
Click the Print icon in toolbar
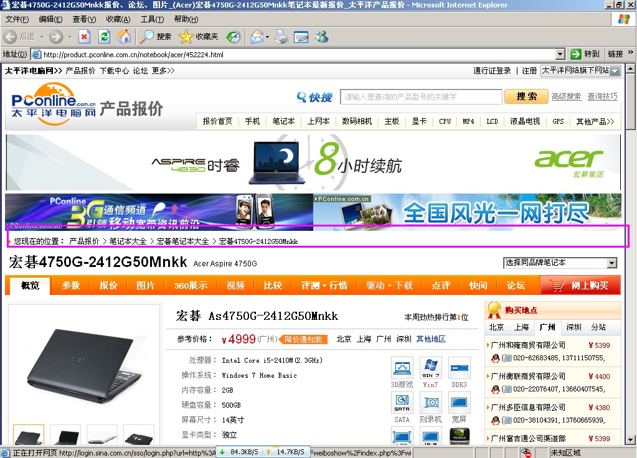click(281, 37)
